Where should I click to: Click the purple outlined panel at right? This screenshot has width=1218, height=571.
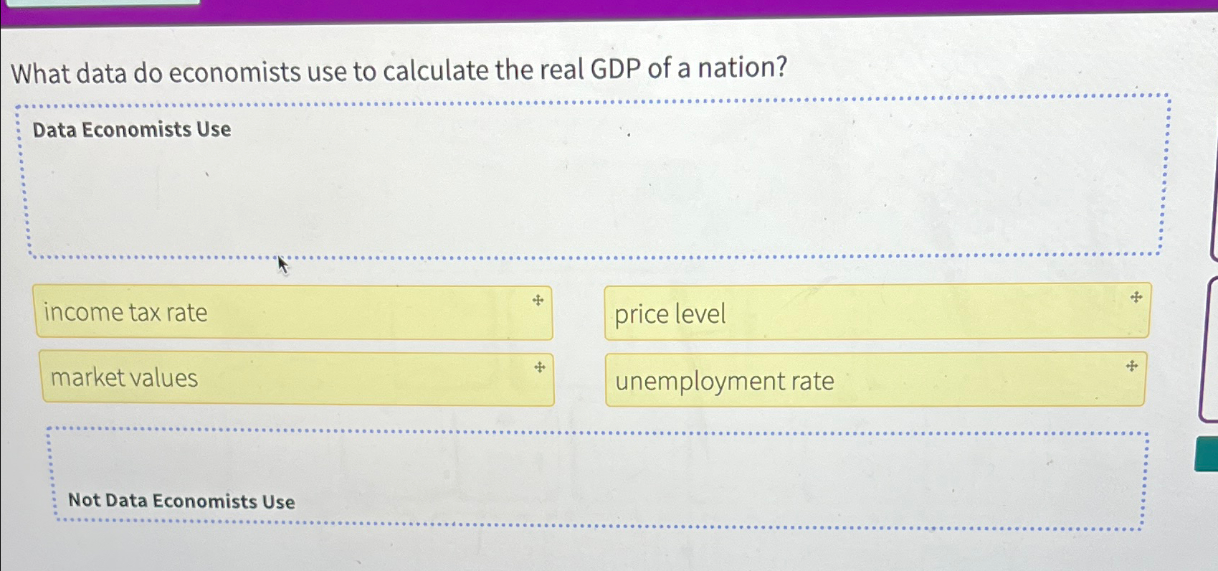tap(1212, 344)
